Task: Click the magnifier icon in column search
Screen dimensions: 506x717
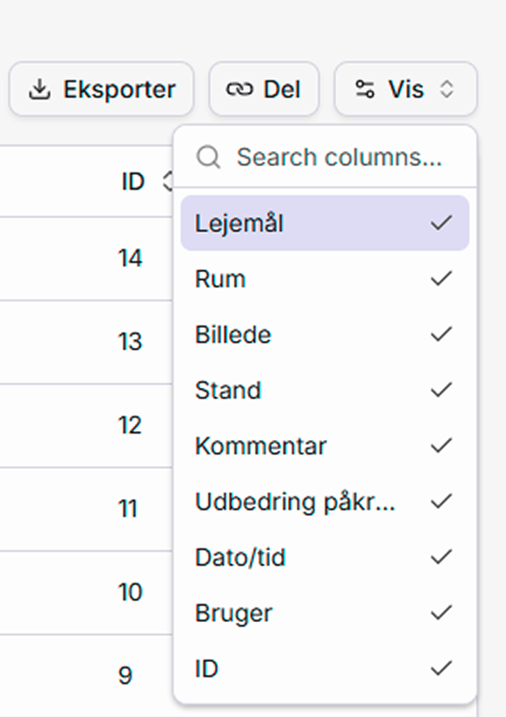Action: pyautogui.click(x=209, y=157)
